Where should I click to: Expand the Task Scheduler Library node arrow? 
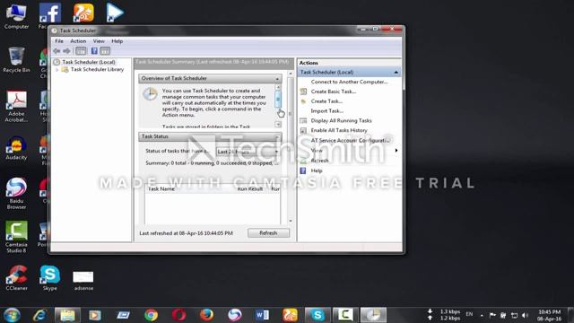(57, 70)
